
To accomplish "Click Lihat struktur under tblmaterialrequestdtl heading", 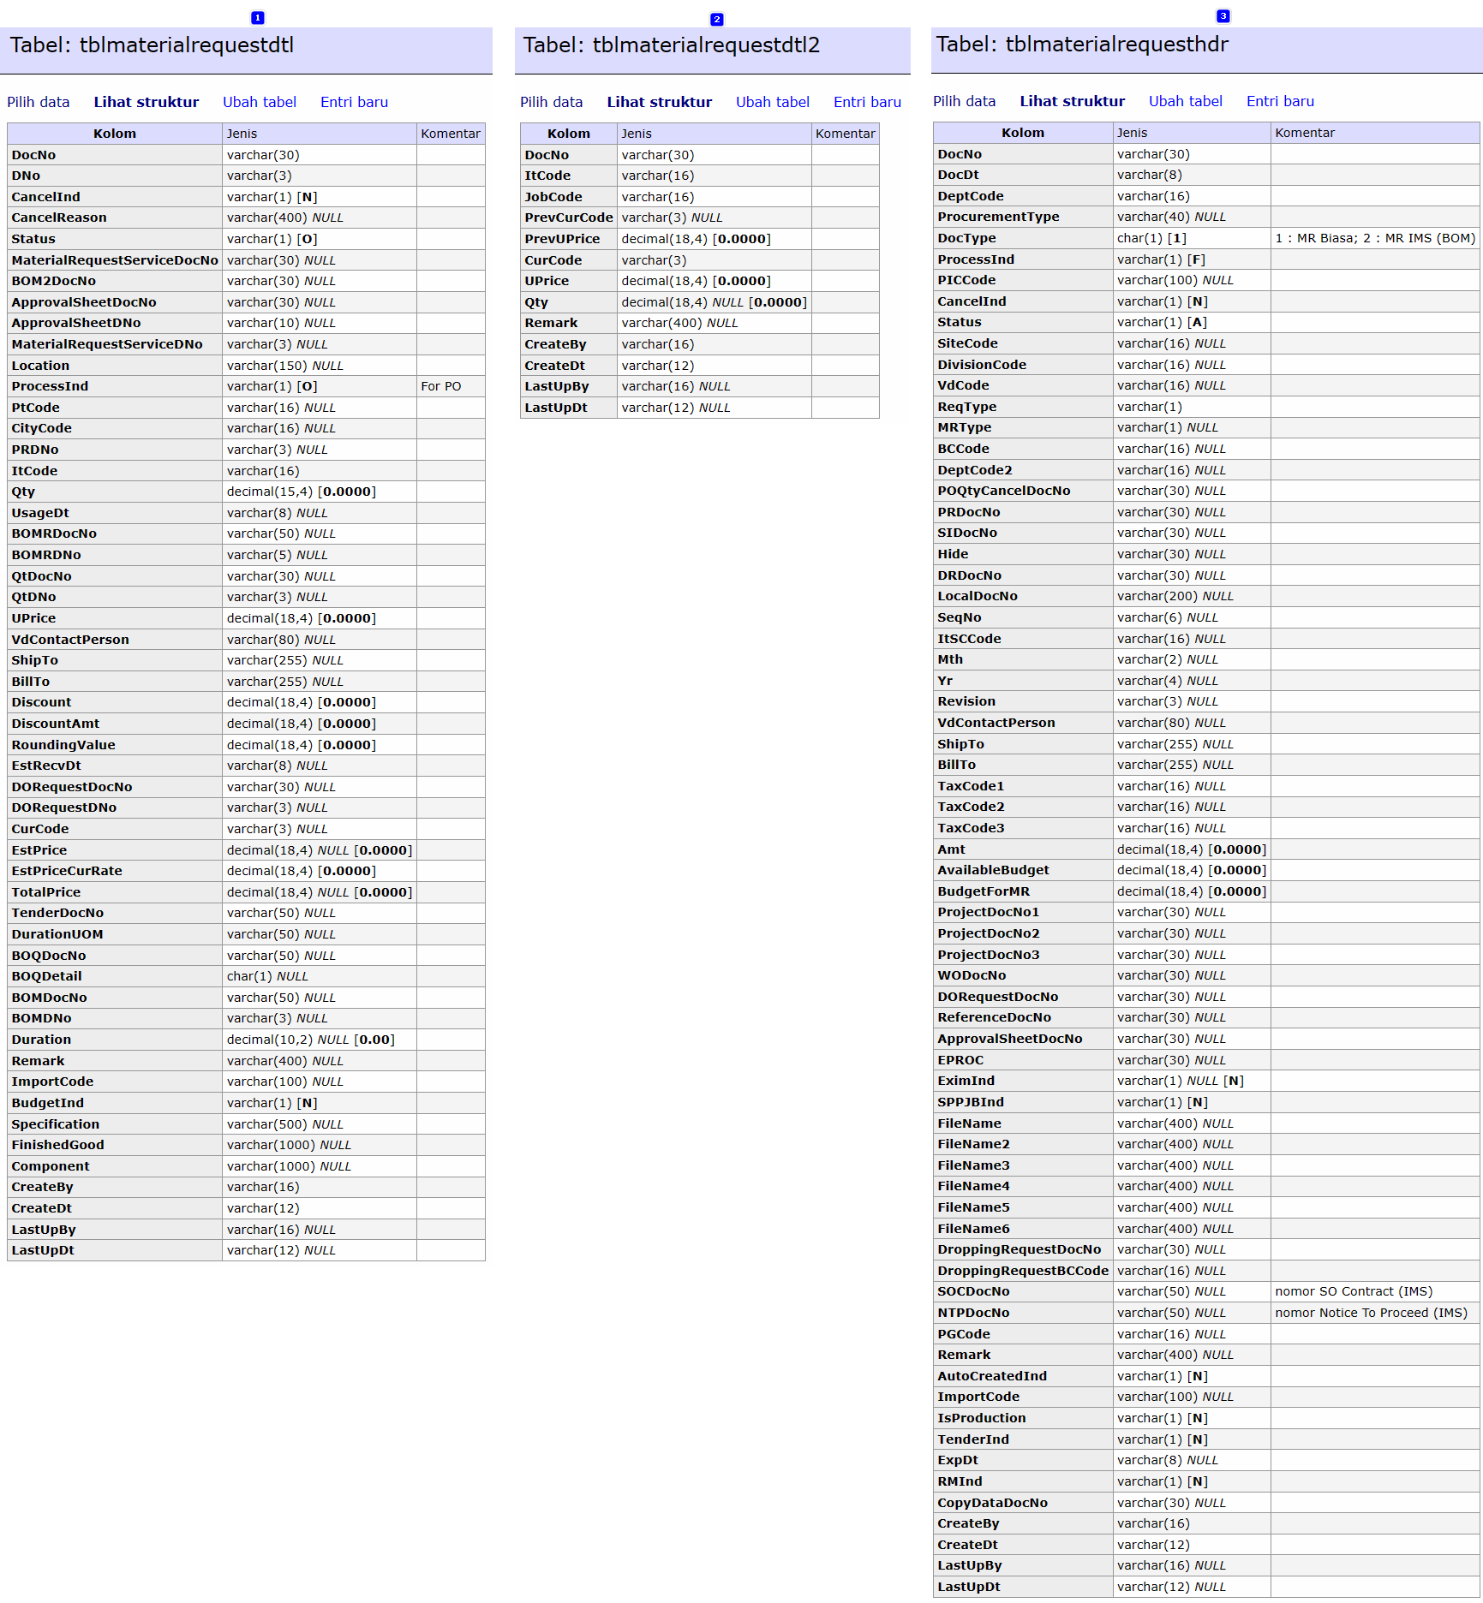I will pos(147,102).
